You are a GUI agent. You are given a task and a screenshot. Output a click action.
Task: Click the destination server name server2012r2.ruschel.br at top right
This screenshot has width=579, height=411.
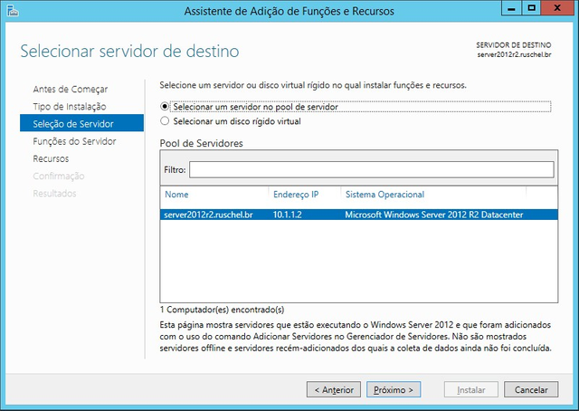[x=514, y=54]
